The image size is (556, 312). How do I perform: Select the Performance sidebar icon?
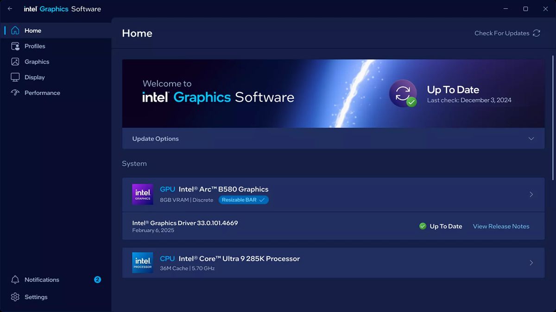tap(14, 92)
